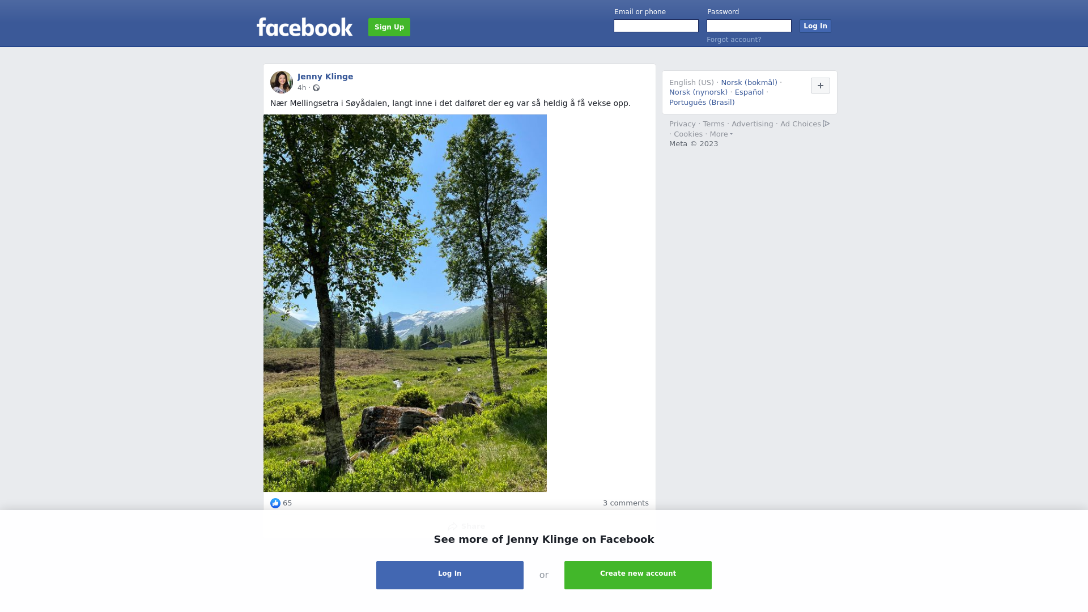Switch language to Português (Brasil)

702,103
